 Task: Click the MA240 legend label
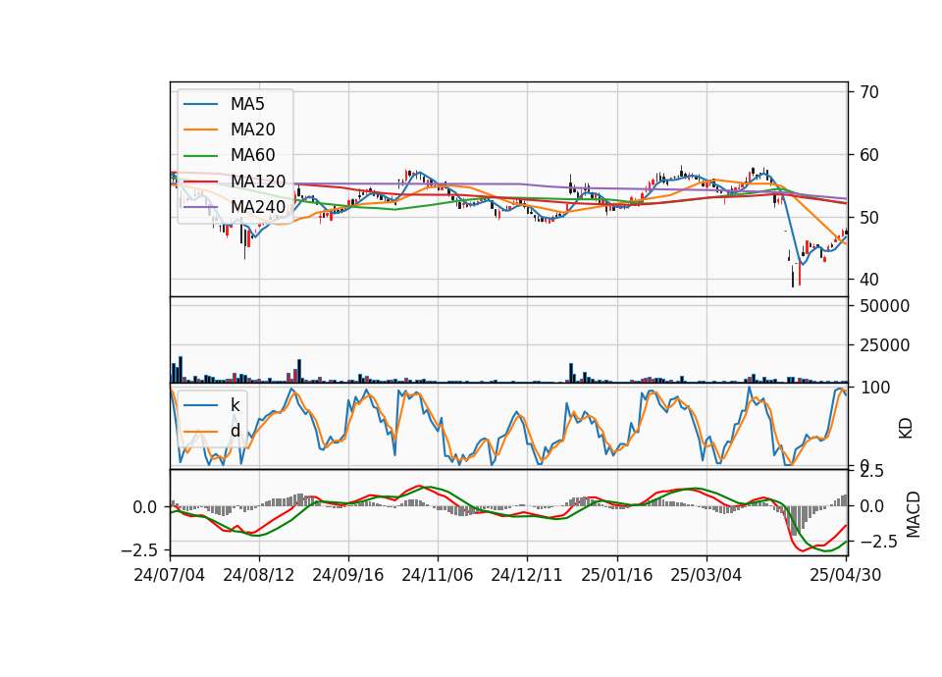point(258,207)
